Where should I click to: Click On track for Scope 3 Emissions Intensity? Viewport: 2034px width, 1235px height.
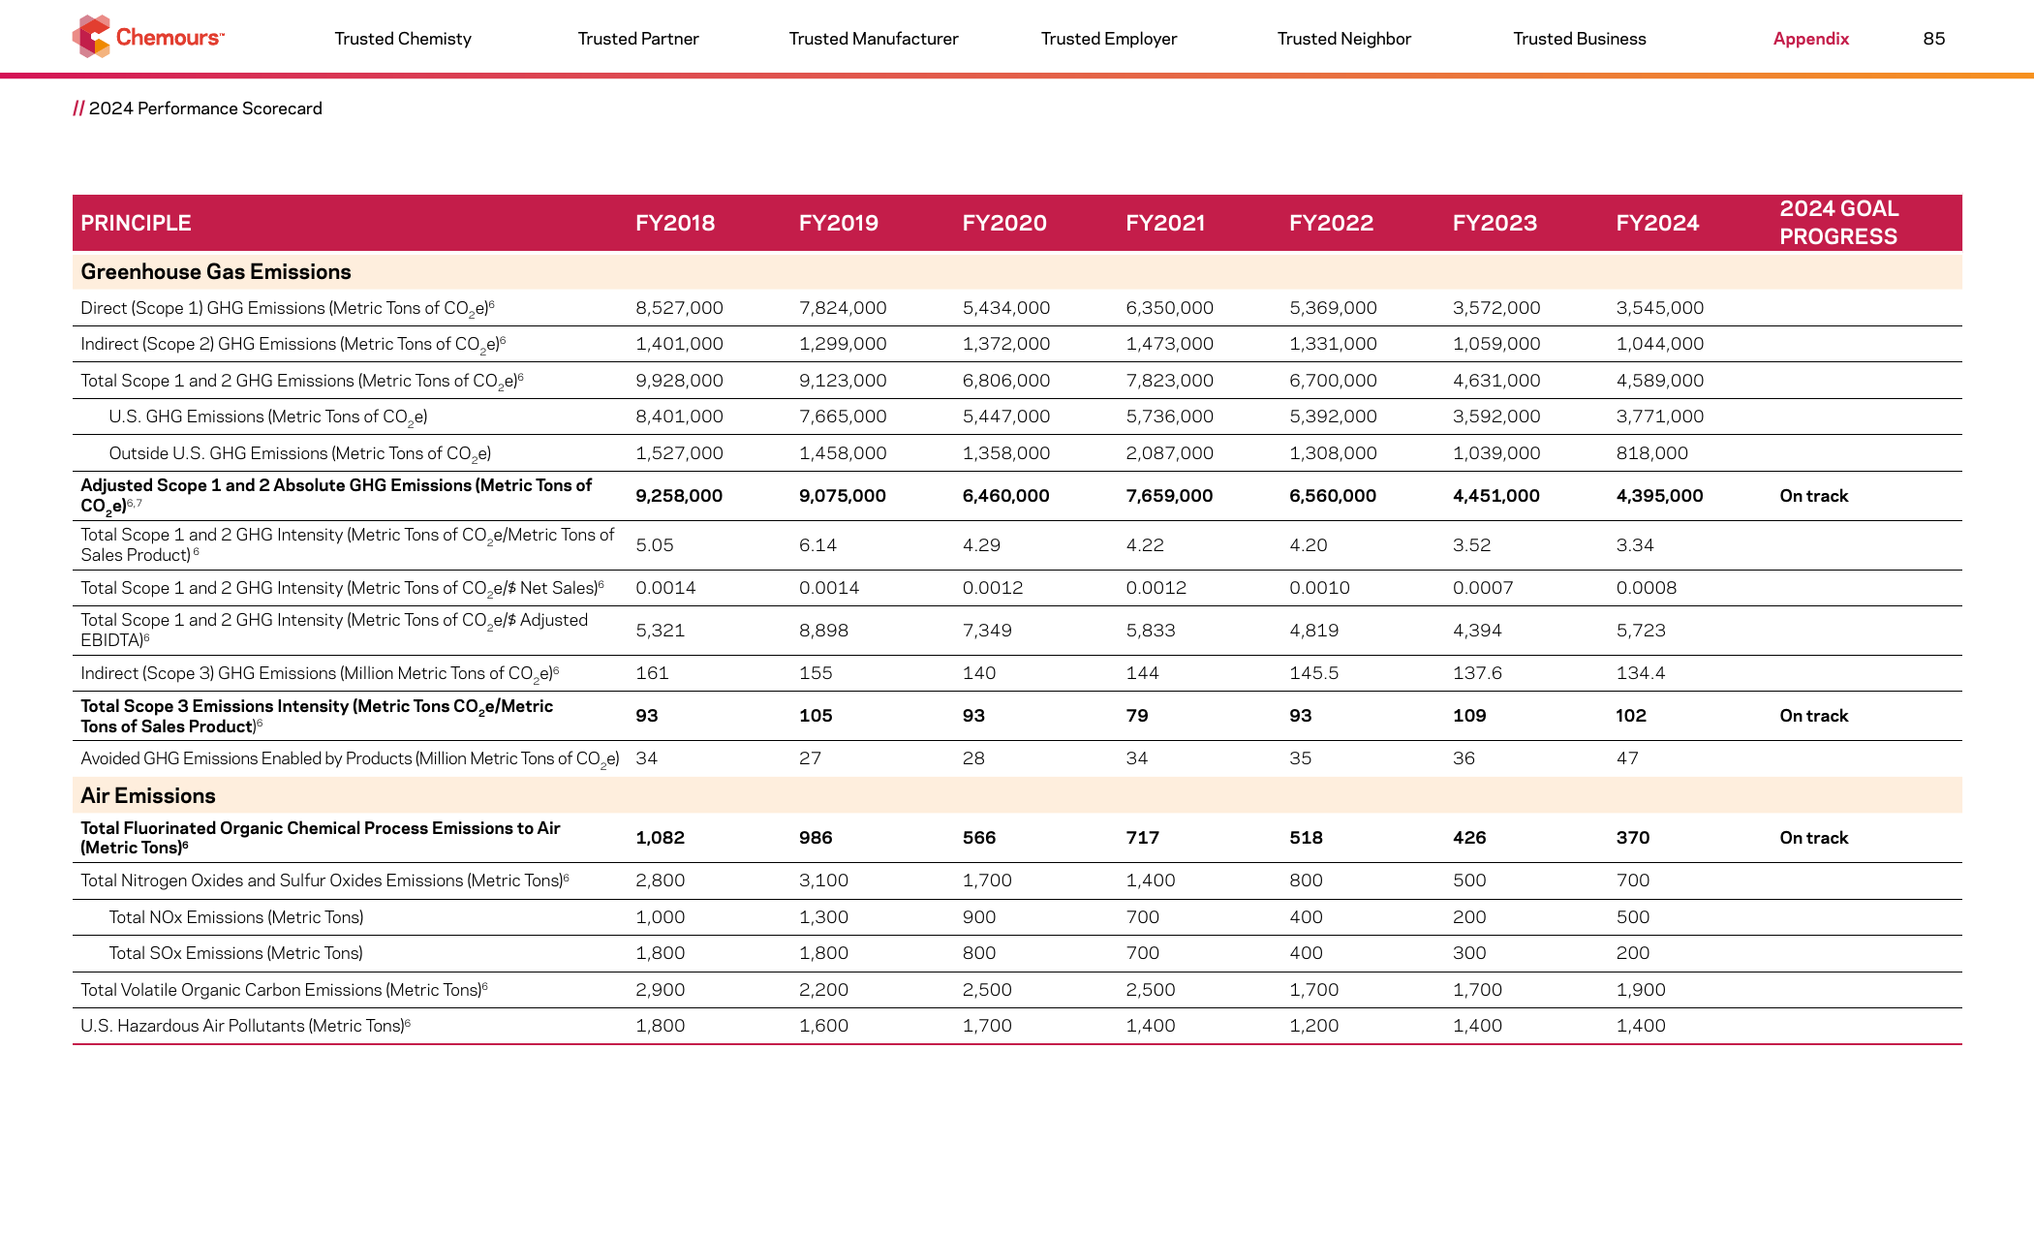point(1814,716)
